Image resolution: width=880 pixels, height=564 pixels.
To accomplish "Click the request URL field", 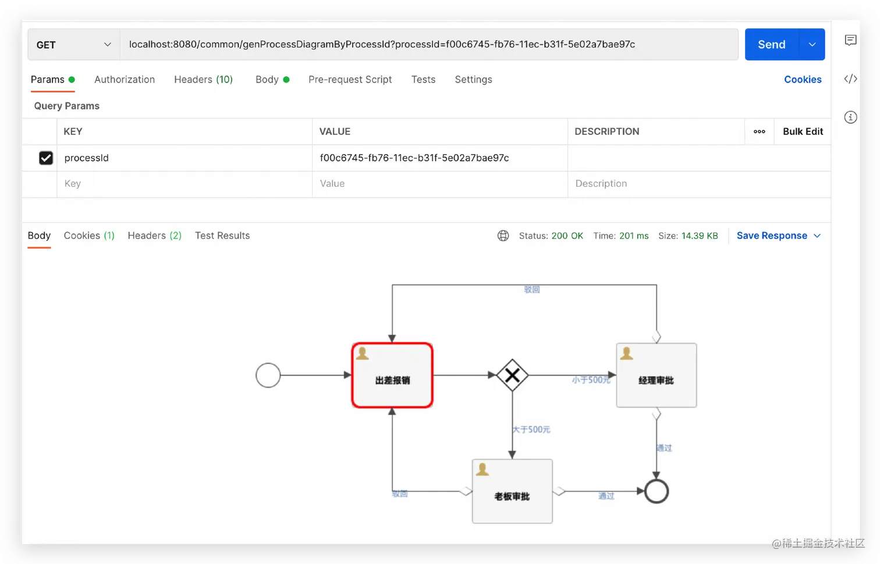I will click(429, 45).
